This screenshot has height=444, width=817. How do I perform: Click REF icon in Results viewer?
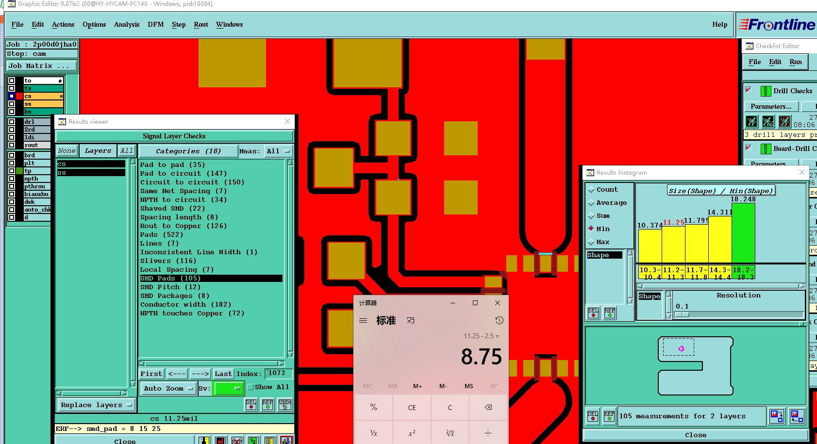pos(267,405)
